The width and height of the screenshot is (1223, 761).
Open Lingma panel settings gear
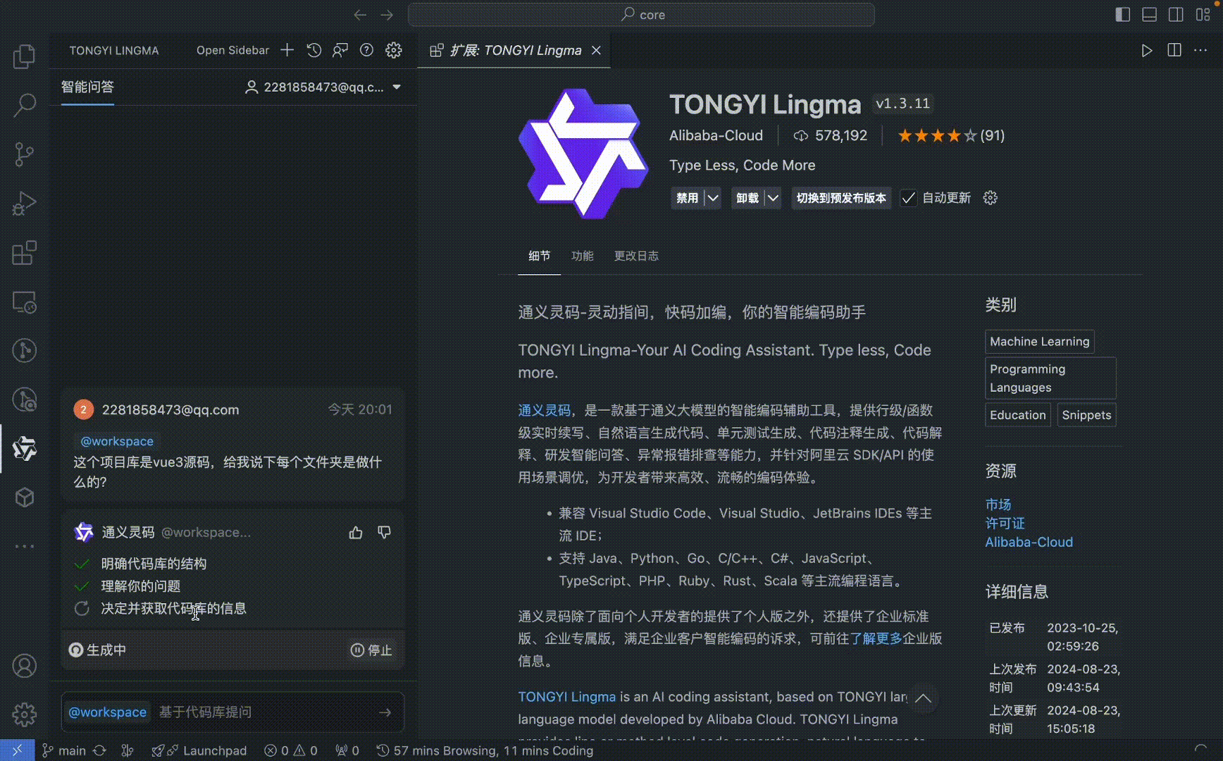click(x=394, y=50)
